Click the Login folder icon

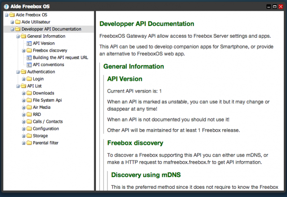click(29, 79)
